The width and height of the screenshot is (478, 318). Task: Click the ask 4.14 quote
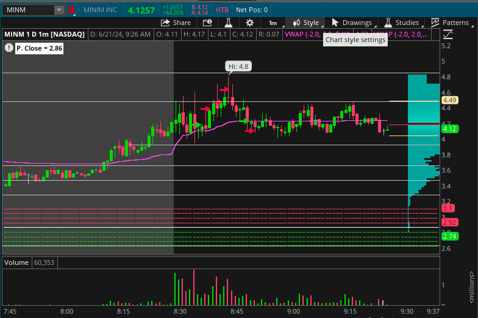(200, 13)
